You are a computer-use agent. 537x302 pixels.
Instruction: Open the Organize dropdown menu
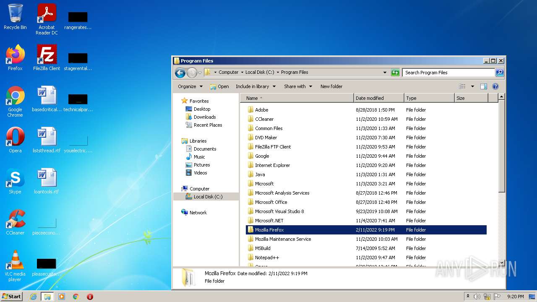point(190,86)
